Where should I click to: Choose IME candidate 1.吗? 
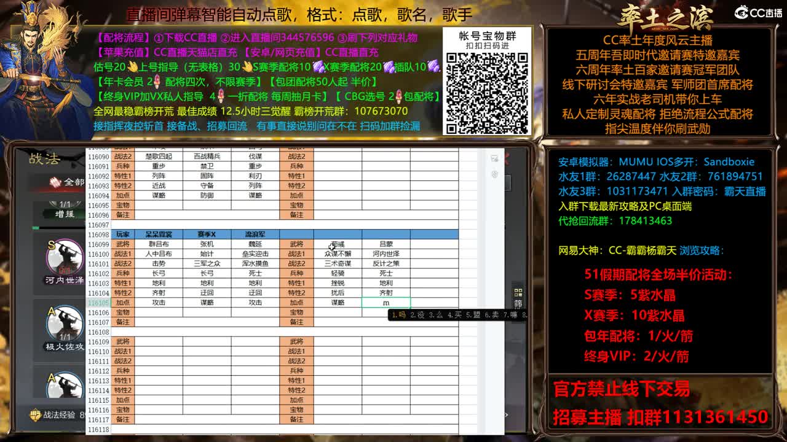(x=399, y=315)
